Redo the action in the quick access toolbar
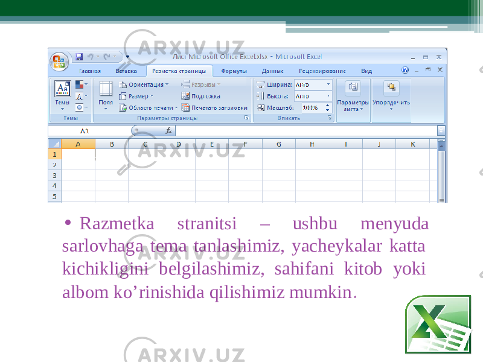The image size is (483, 362). tap(107, 57)
